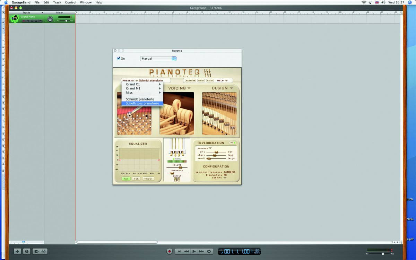The height and width of the screenshot is (260, 416).
Task: Open the Apple menu
Action: click(x=6, y=2)
